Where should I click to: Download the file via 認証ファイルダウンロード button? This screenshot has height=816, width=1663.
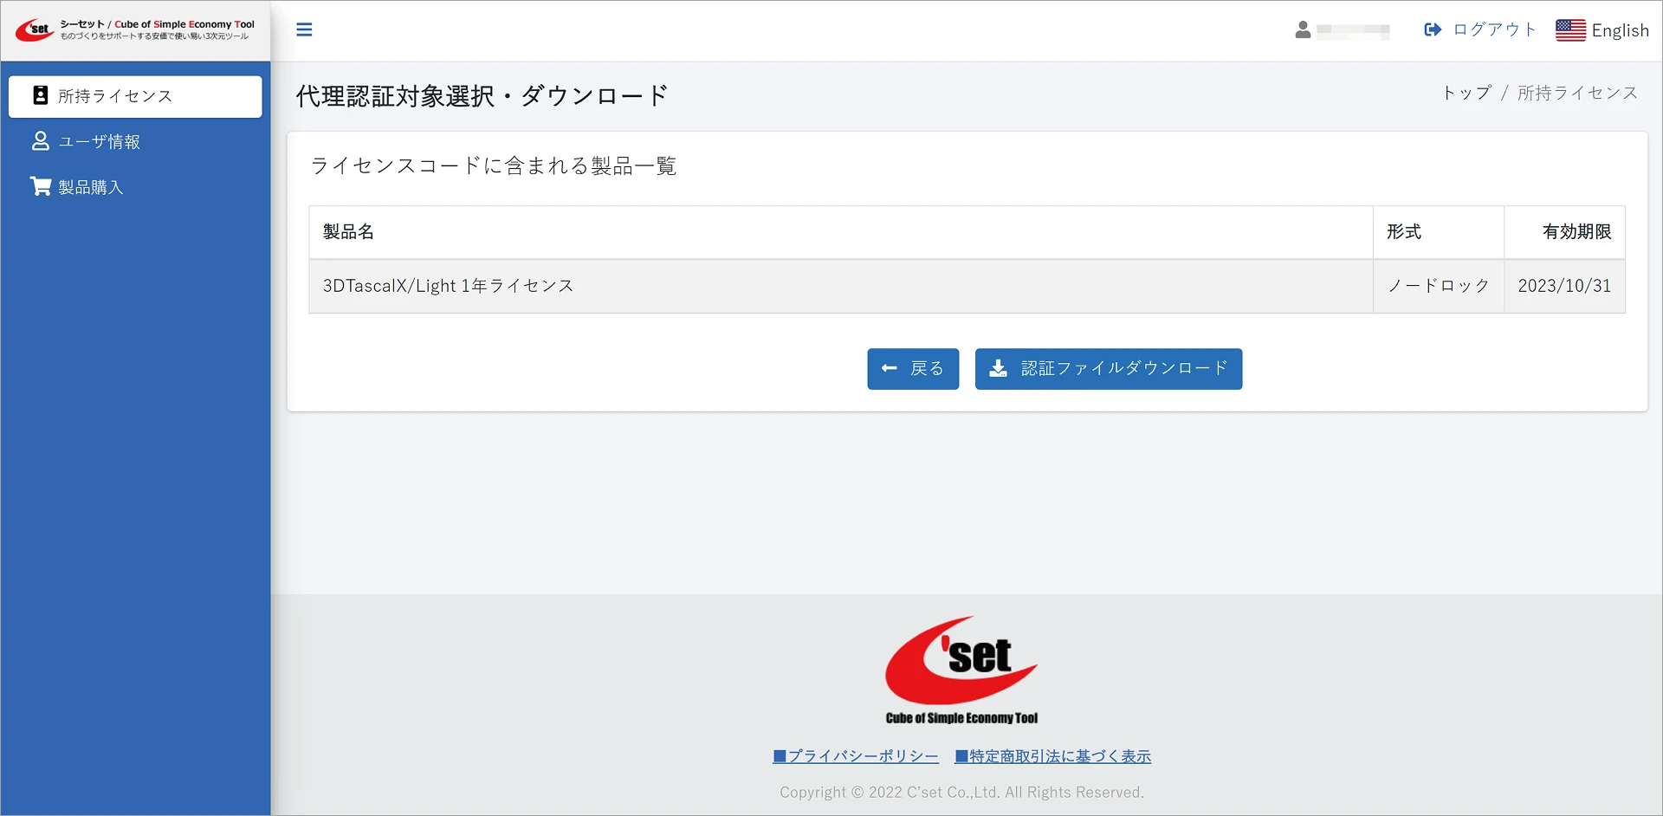tap(1108, 369)
